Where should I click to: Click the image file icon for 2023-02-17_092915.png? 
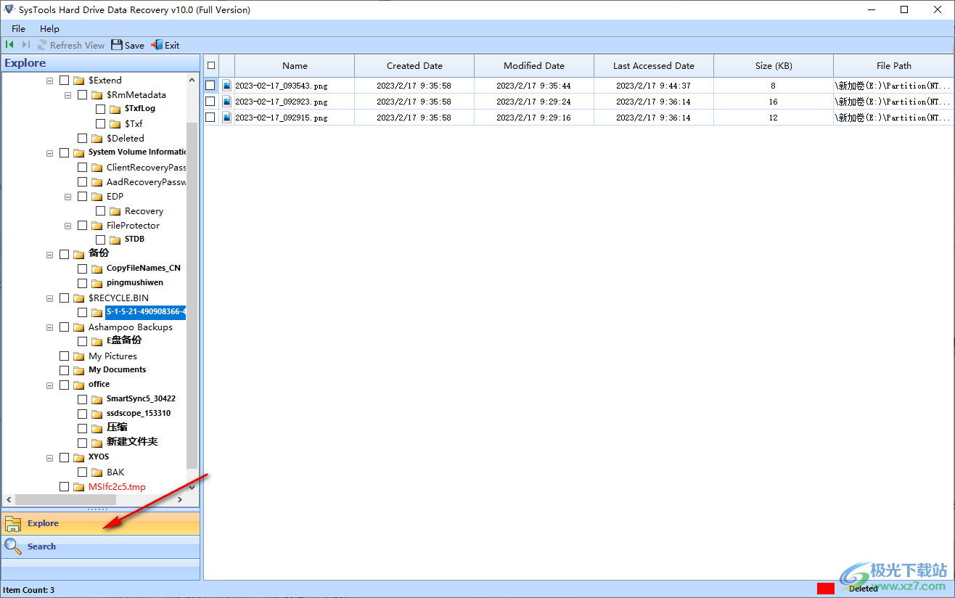tap(226, 118)
